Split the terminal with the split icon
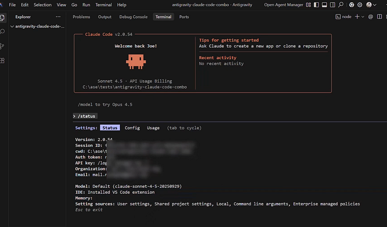The width and height of the screenshot is (387, 227). (379, 17)
